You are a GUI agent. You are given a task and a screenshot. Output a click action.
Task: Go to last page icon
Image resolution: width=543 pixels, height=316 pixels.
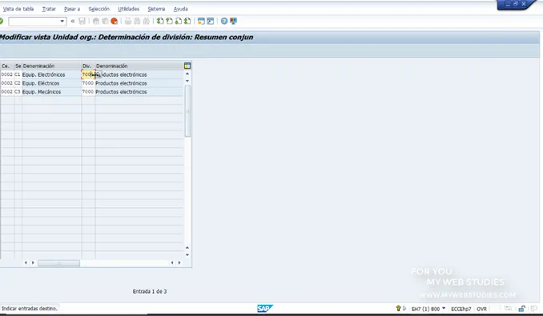click(187, 22)
